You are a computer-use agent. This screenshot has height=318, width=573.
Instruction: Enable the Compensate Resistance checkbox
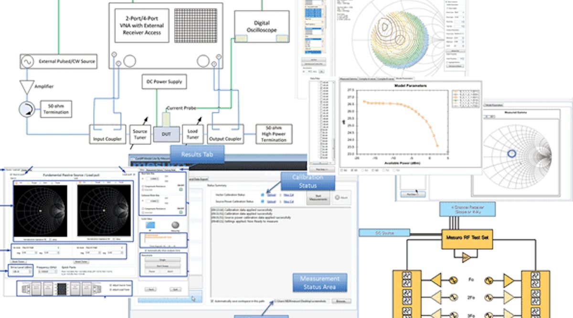(x=142, y=186)
